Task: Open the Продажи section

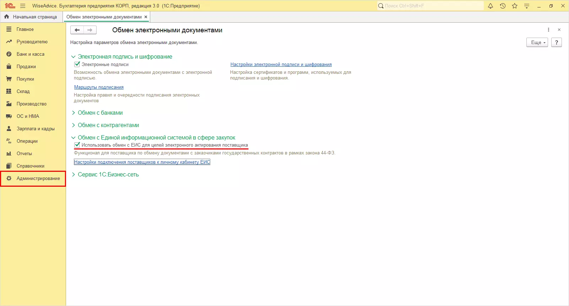Action: pyautogui.click(x=33, y=66)
